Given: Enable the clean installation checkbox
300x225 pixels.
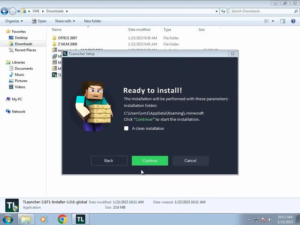Looking at the screenshot, I should click(x=126, y=128).
